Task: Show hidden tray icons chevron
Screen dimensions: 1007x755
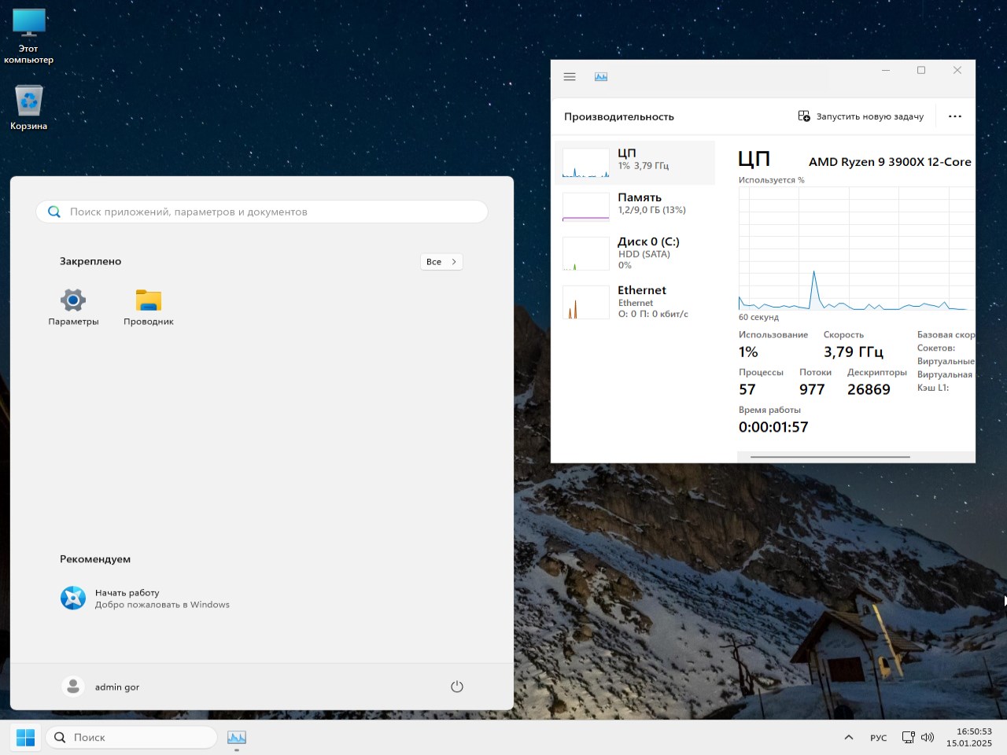Action: click(849, 738)
